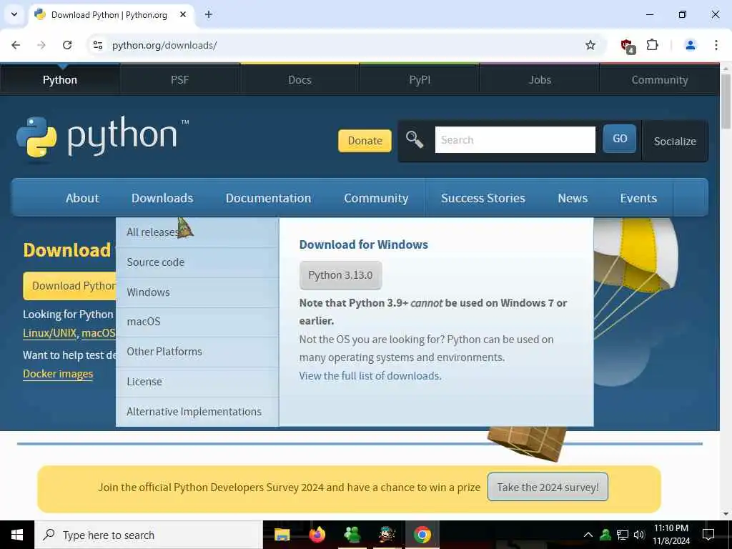Open the Downloads navigation menu

click(x=162, y=198)
